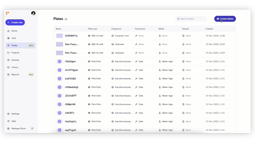This screenshot has height=143, width=255.
Task: Open the plate named HVMwbNq2
Action: pos(72,87)
